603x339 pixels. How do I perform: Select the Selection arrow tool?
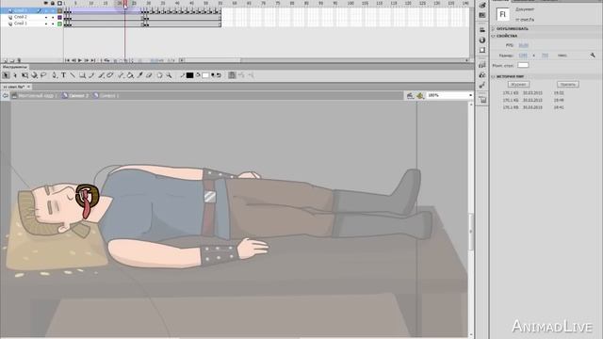(x=6, y=75)
